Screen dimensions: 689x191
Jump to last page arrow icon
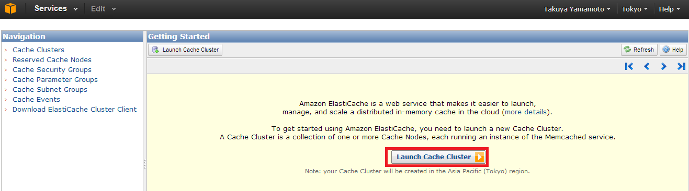click(x=681, y=66)
